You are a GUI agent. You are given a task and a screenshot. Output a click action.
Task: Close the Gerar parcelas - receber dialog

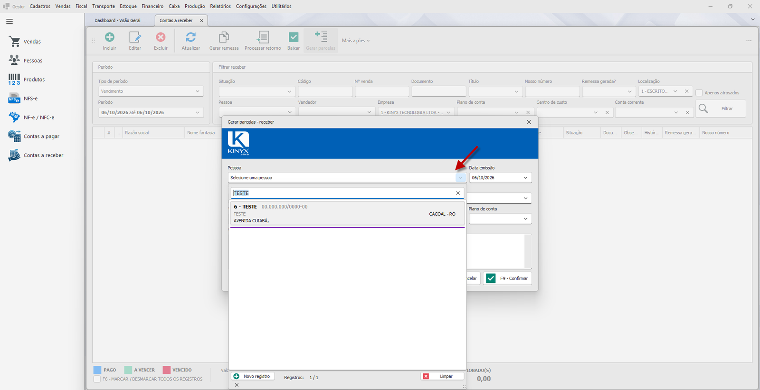[529, 122]
